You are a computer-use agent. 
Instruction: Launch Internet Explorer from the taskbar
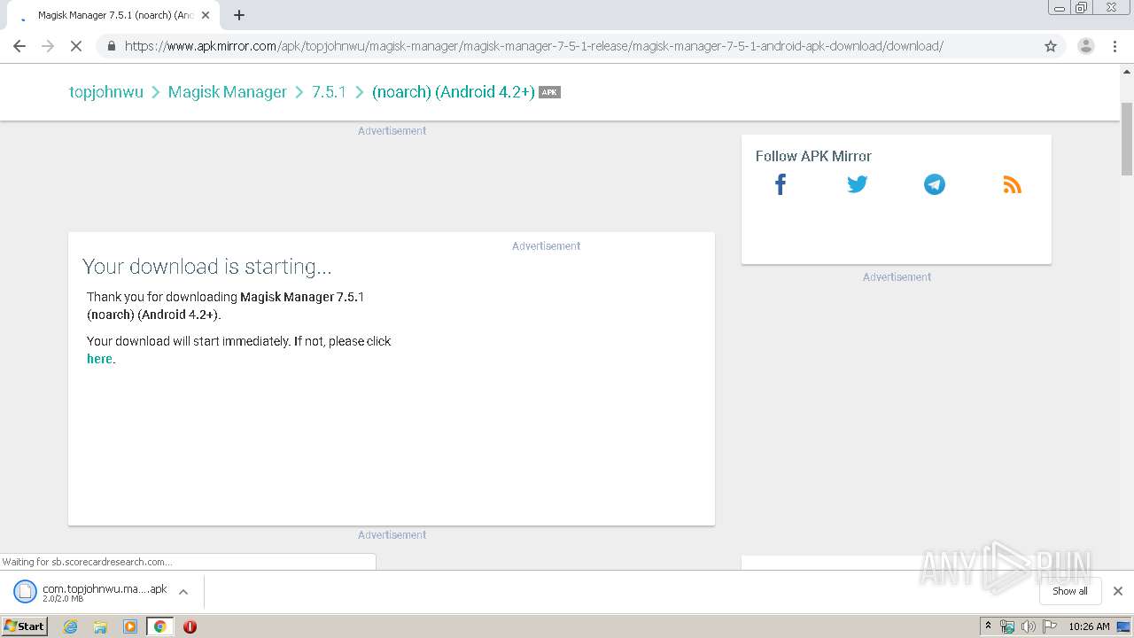[x=71, y=626]
